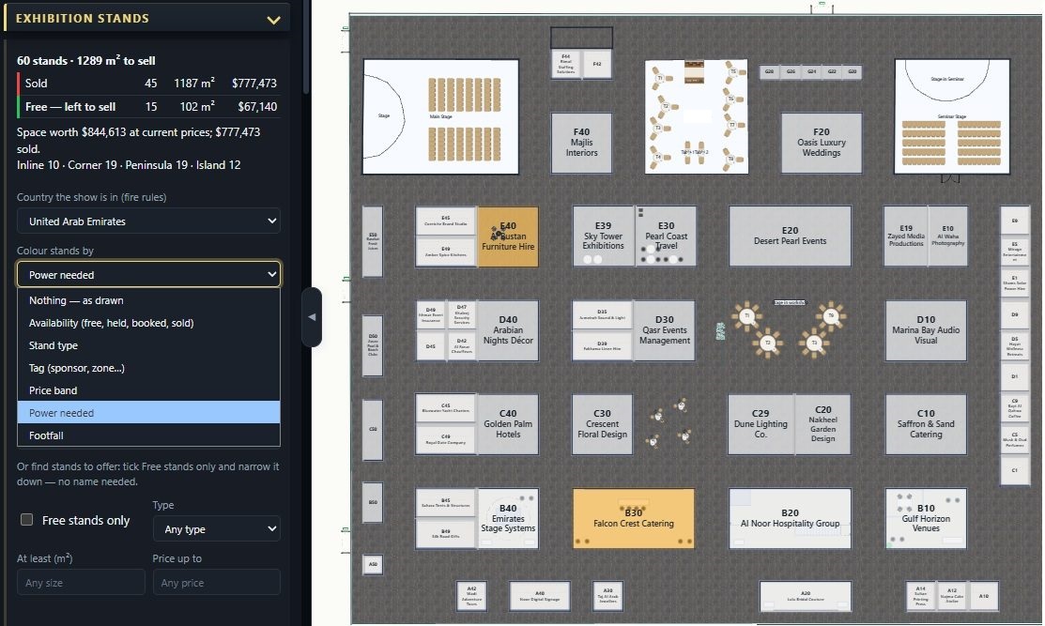Click the 'Price up to' input field
This screenshot has width=1045, height=626.
pyautogui.click(x=217, y=582)
